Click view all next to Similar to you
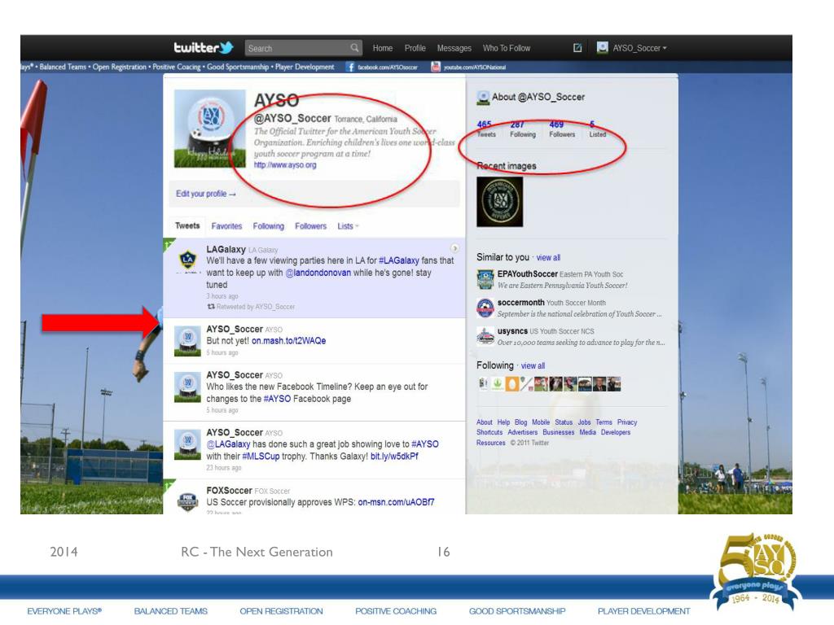Viewport: 834px width, 625px height. (548, 257)
